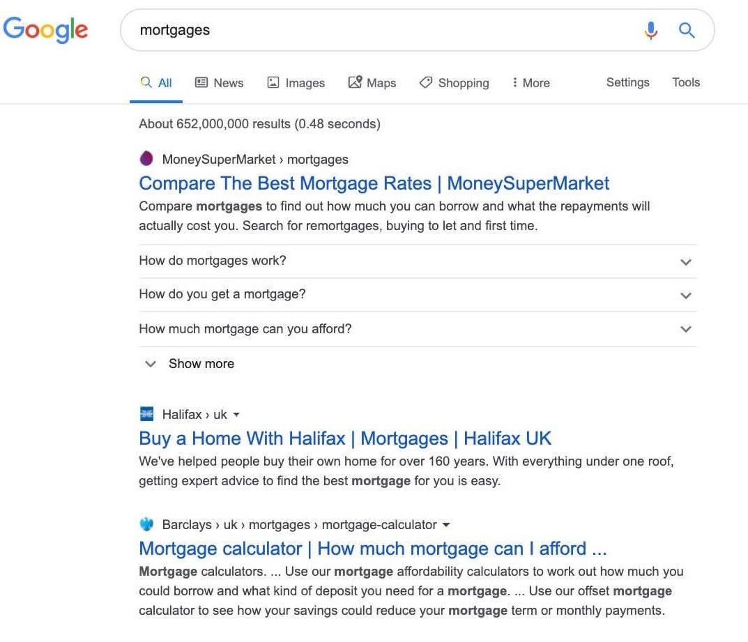Screen dimensions: 748x642
Task: Open dropdown arrow next to Halifax › uk
Action: click(x=236, y=415)
